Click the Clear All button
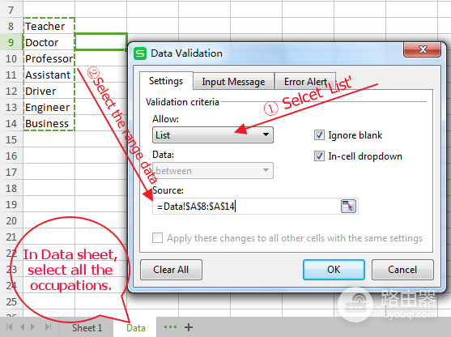 (171, 270)
